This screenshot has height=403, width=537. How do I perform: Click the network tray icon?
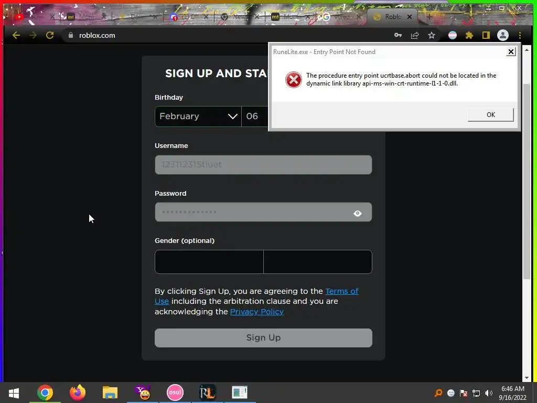(476, 393)
